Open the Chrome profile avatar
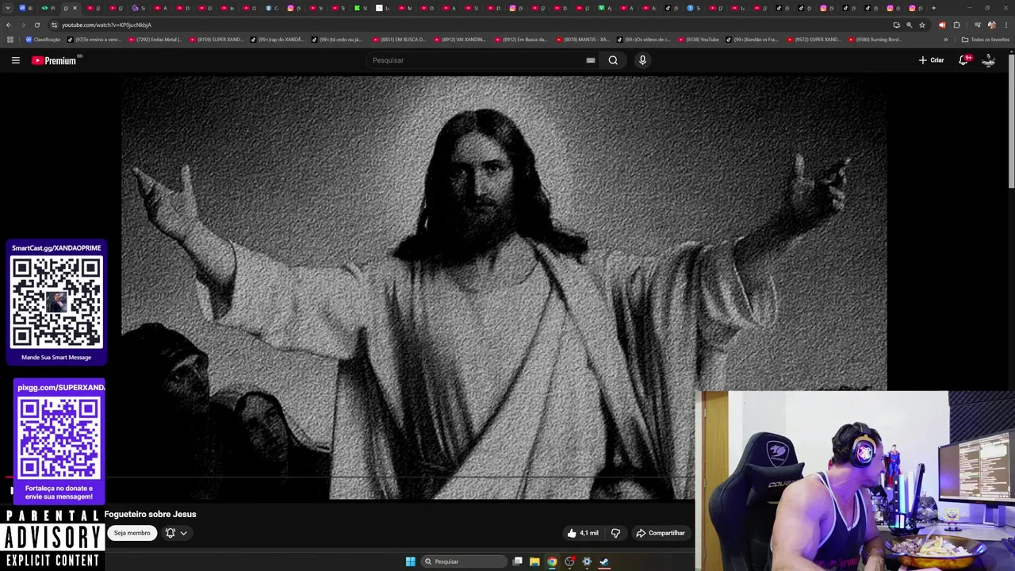 tap(992, 25)
